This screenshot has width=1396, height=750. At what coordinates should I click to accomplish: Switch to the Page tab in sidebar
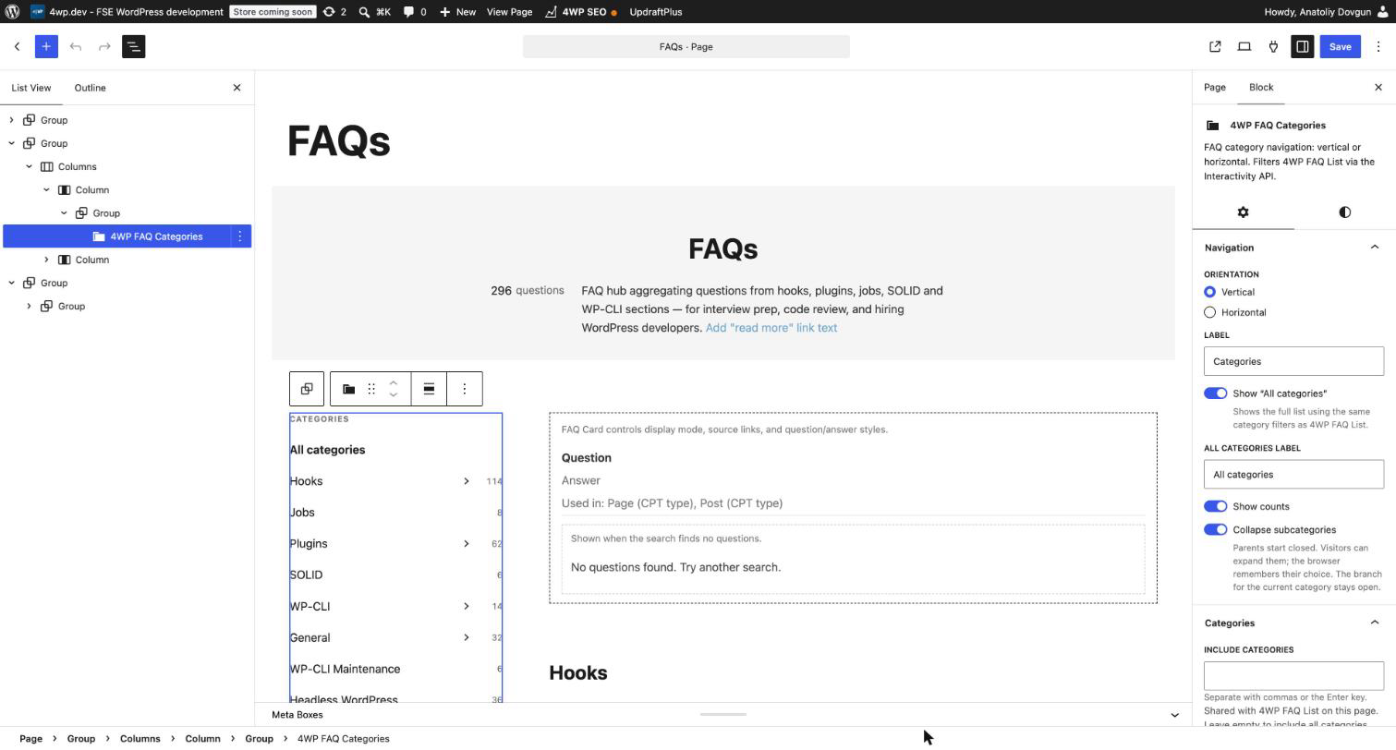click(1214, 87)
